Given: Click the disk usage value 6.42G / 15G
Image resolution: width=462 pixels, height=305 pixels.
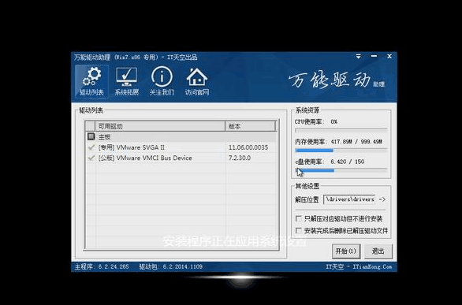Looking at the screenshot, I should pyautogui.click(x=347, y=162).
